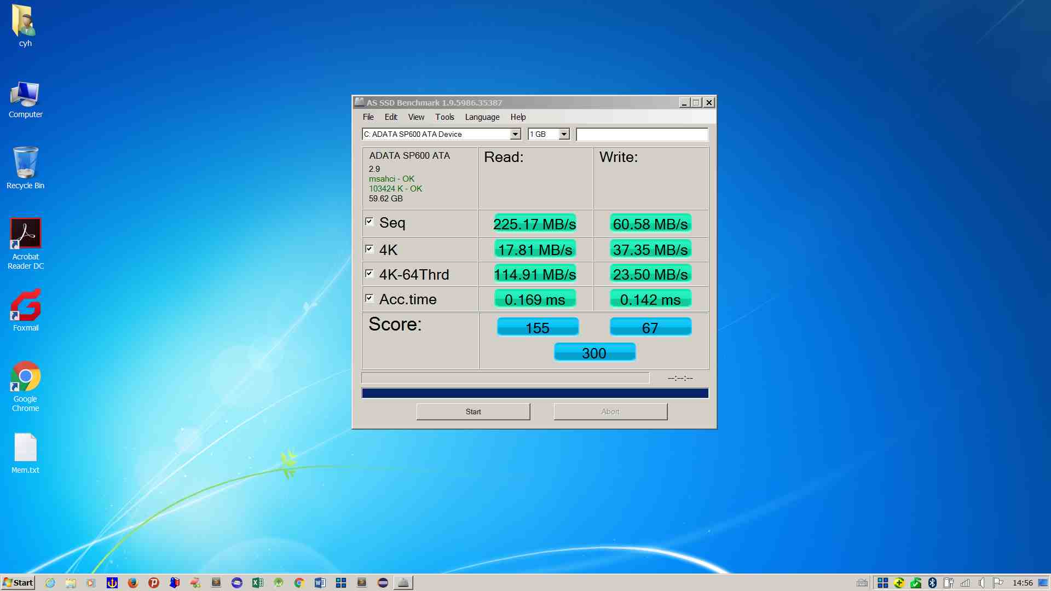Open Chrome from the taskbar

tap(299, 583)
